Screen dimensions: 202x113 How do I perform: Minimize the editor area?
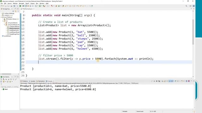(191, 9)
